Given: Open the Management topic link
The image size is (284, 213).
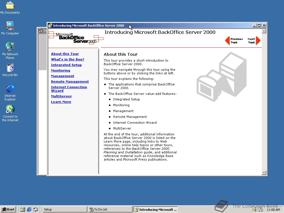Looking at the screenshot, I should [x=62, y=76].
